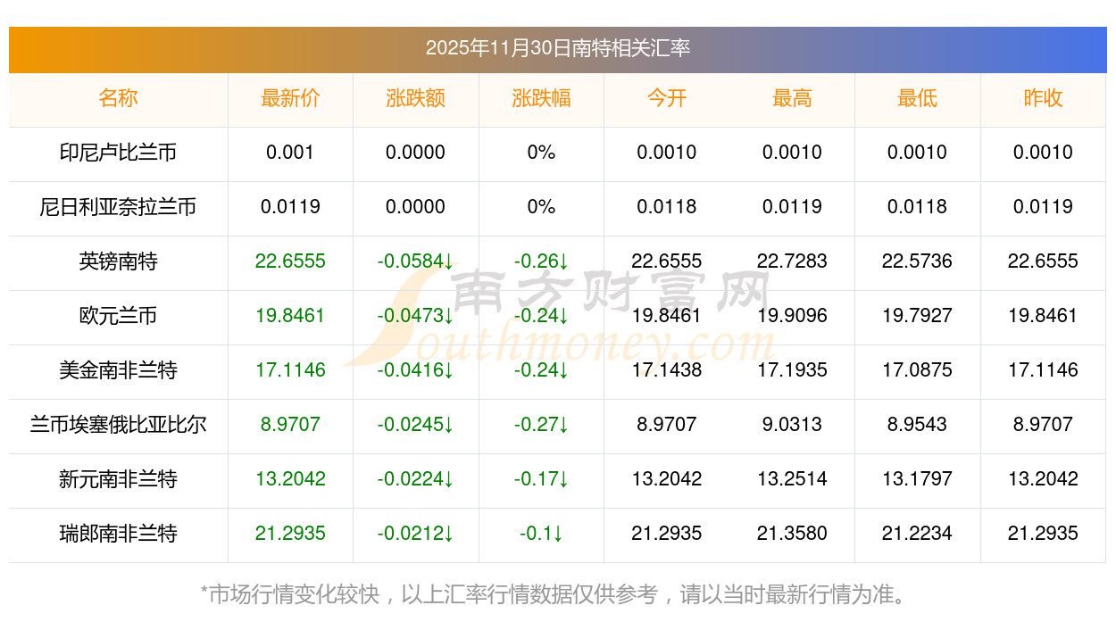Screen dimensions: 1116x622
Task: Select low value 19.7927
Action: [918, 316]
